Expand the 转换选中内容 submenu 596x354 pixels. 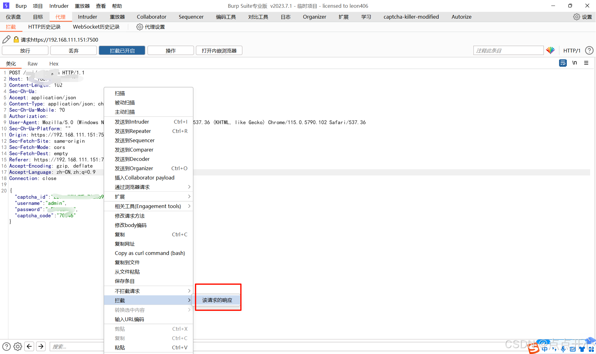click(x=148, y=310)
